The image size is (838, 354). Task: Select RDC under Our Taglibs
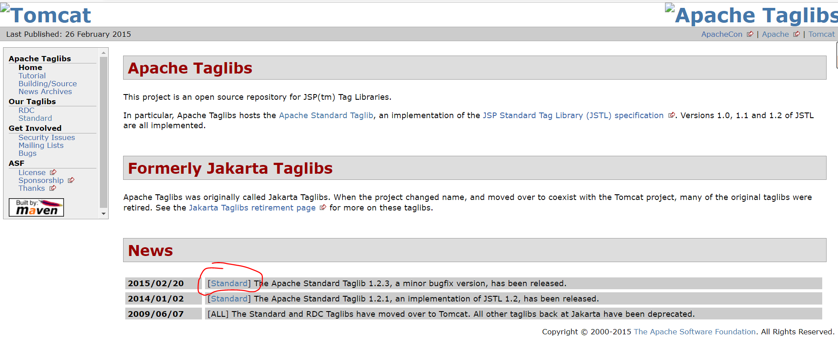tap(26, 110)
